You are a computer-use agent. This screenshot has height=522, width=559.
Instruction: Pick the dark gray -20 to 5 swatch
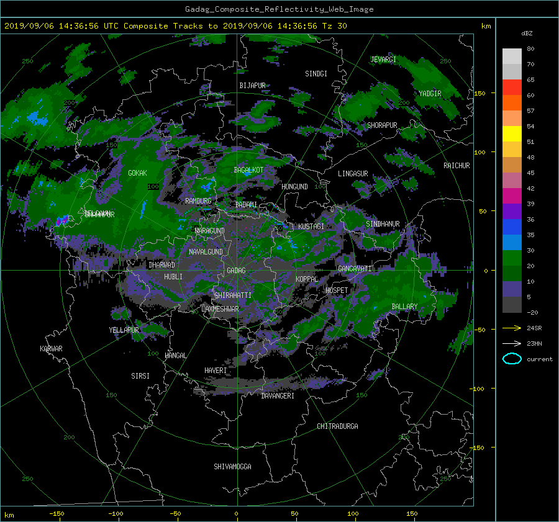click(x=512, y=305)
